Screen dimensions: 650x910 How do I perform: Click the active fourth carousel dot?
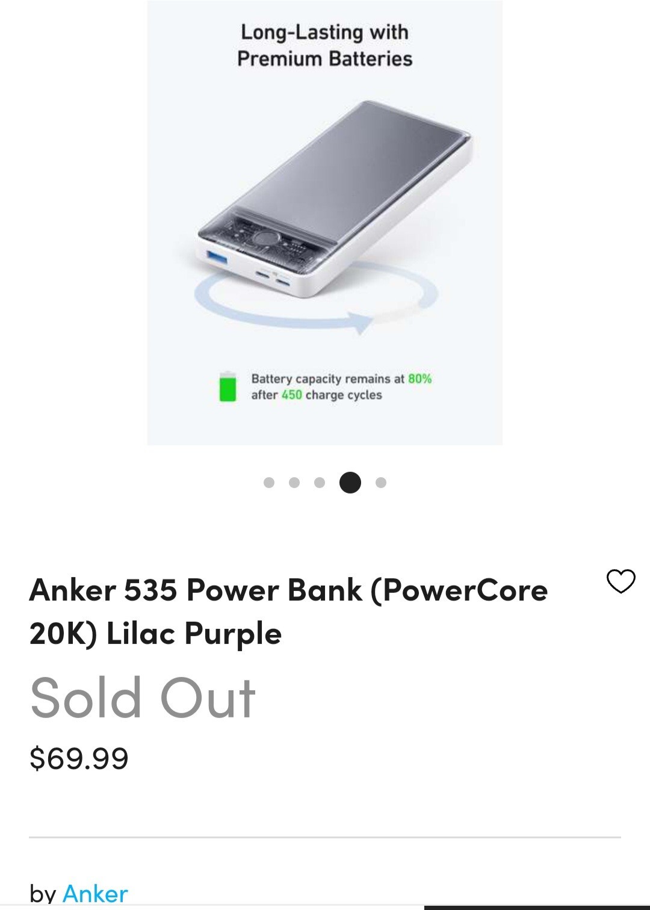[x=350, y=483]
